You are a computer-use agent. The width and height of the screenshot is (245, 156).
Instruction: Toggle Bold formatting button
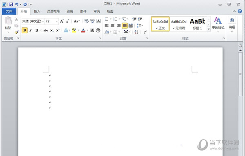[x=24, y=30]
